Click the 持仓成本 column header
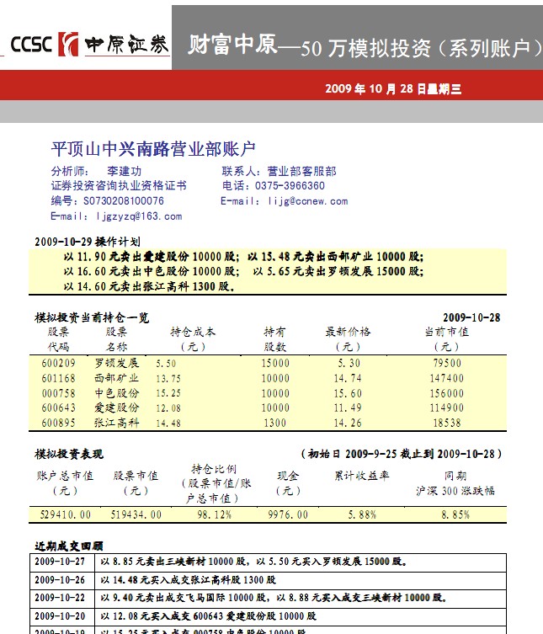 pyautogui.click(x=193, y=332)
